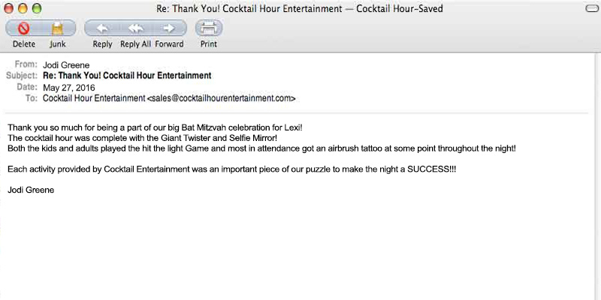Screen dimensions: 601x300
Task: Zoom the window using the green button
Action: [x=37, y=8]
